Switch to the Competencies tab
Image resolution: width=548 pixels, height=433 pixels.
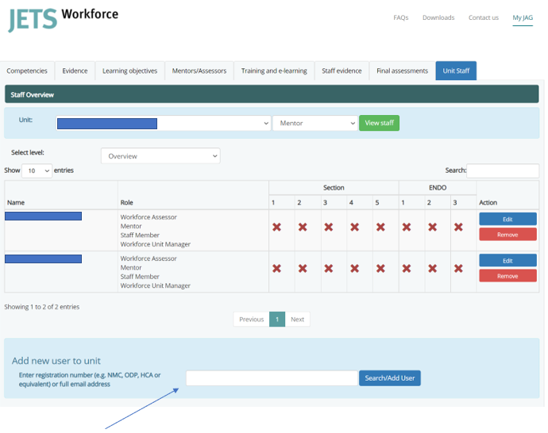click(27, 71)
